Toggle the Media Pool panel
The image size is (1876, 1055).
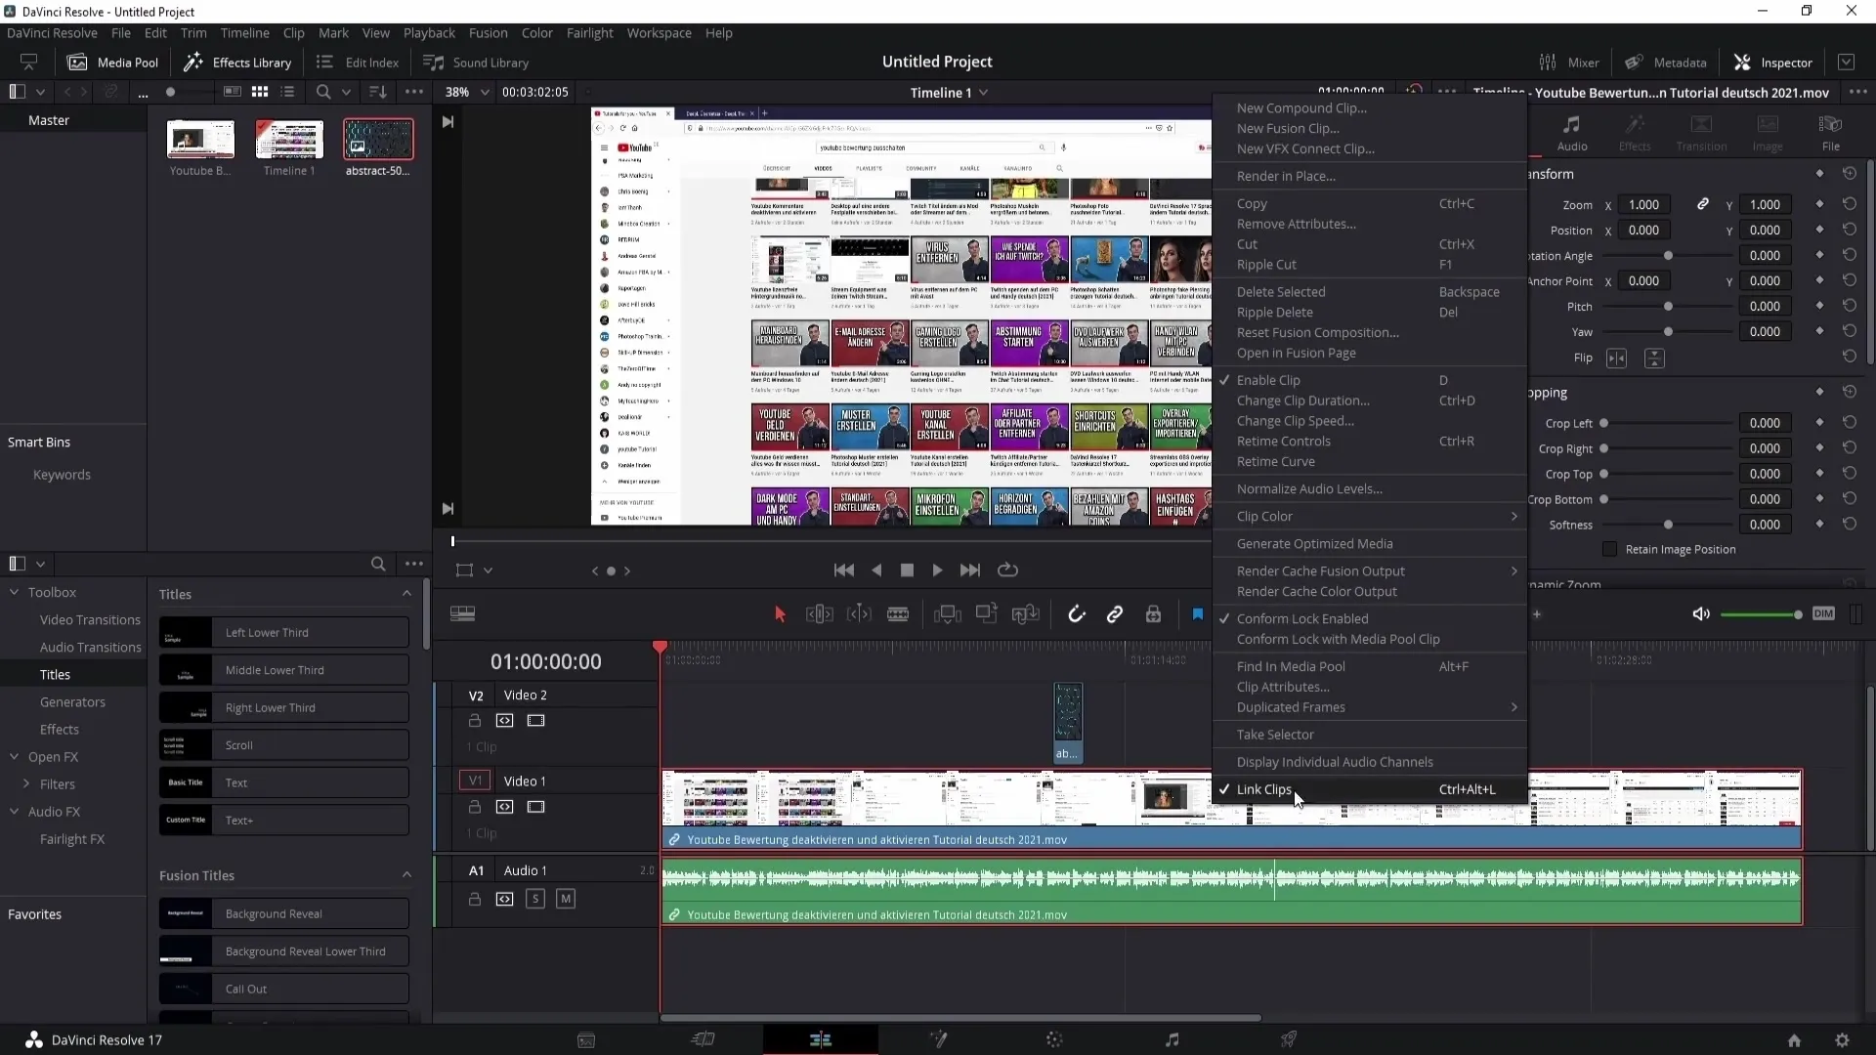click(x=112, y=63)
